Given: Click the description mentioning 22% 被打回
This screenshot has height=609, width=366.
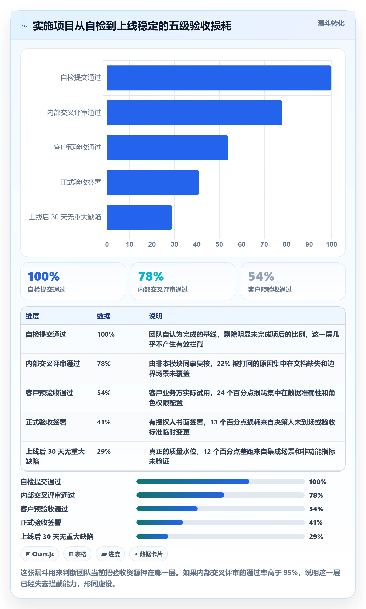Looking at the screenshot, I should (x=242, y=369).
